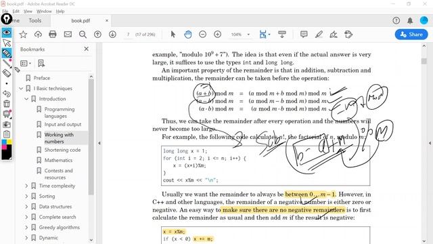
Task: Open the bookmarks options dropdown
Action: (x=26, y=64)
